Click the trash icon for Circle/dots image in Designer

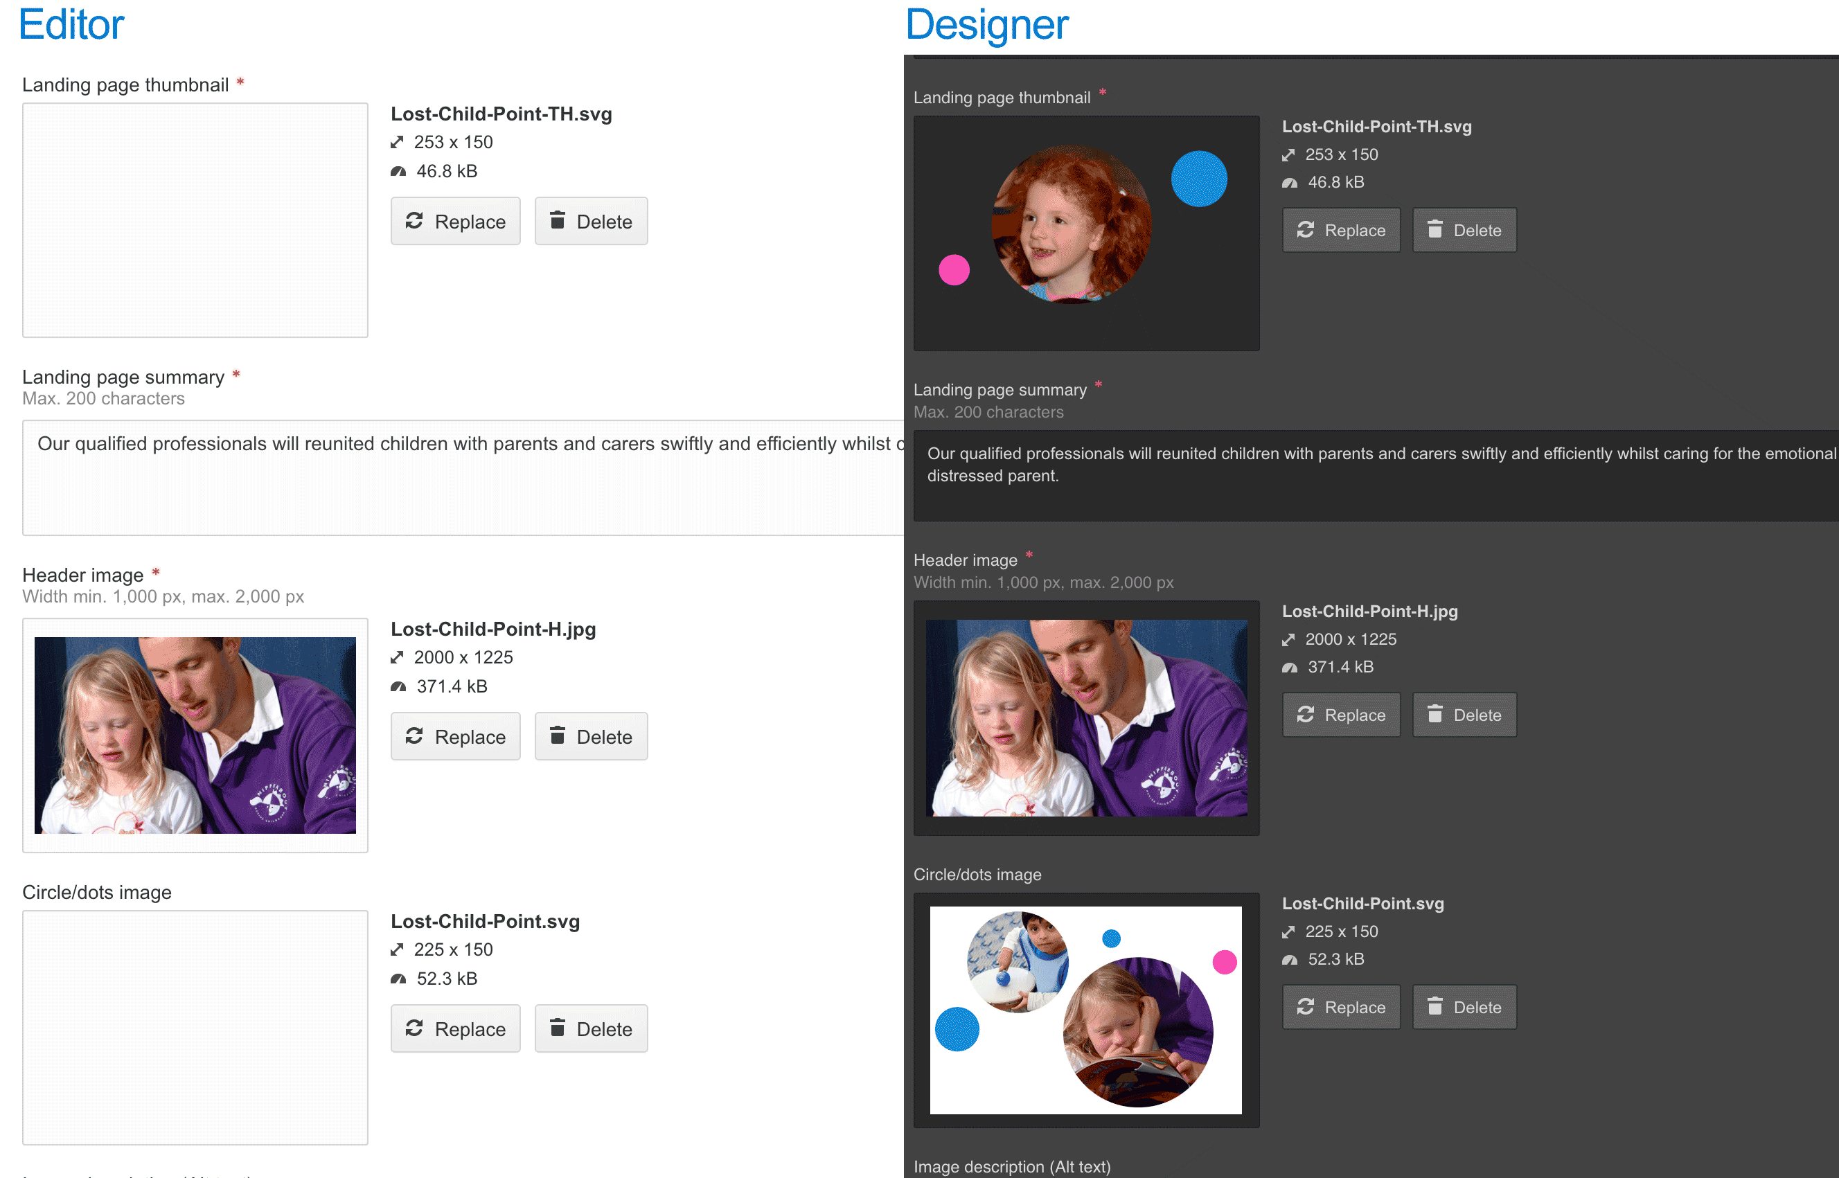(x=1435, y=1007)
